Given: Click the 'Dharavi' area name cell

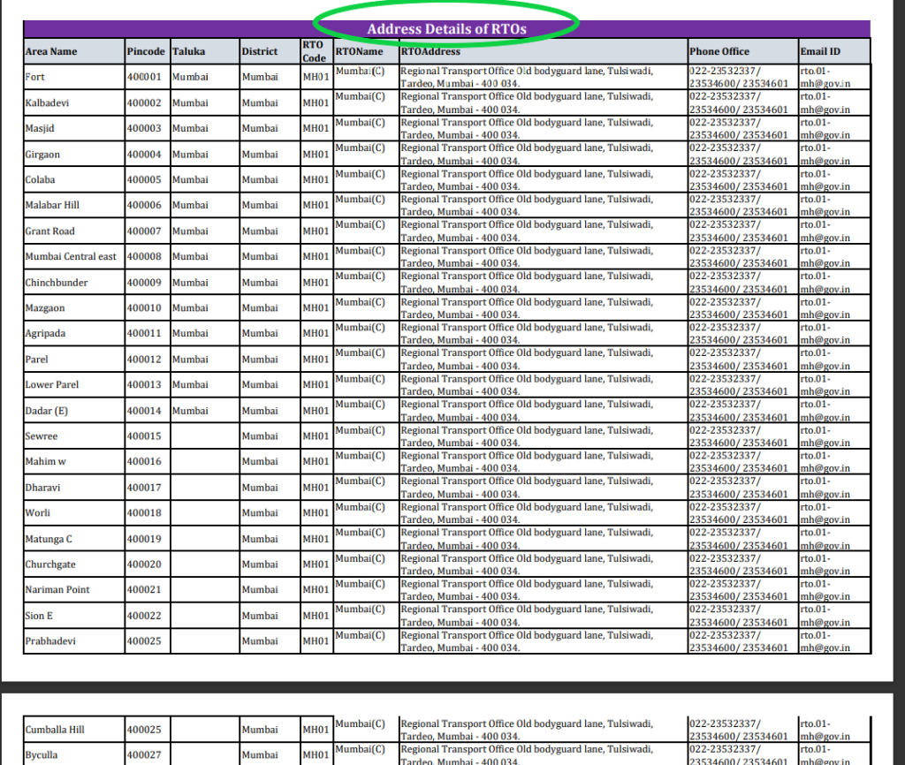Looking at the screenshot, I should tap(43, 488).
